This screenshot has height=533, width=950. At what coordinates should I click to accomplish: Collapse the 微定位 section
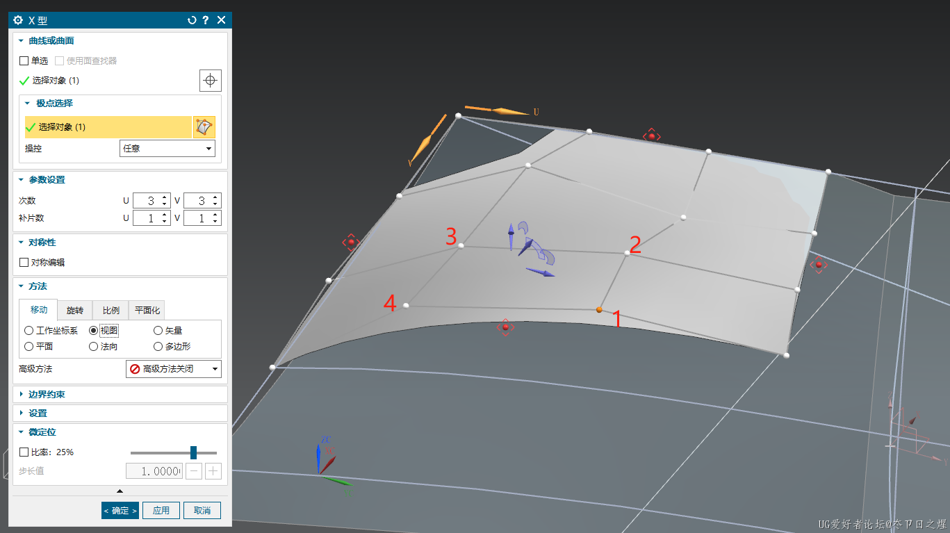point(21,432)
